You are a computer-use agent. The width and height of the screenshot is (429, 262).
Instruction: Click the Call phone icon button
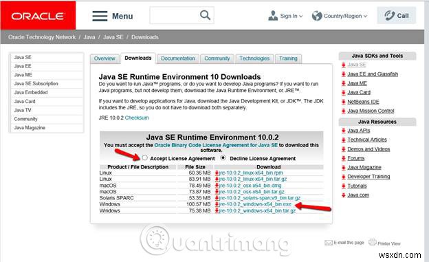[x=396, y=16]
